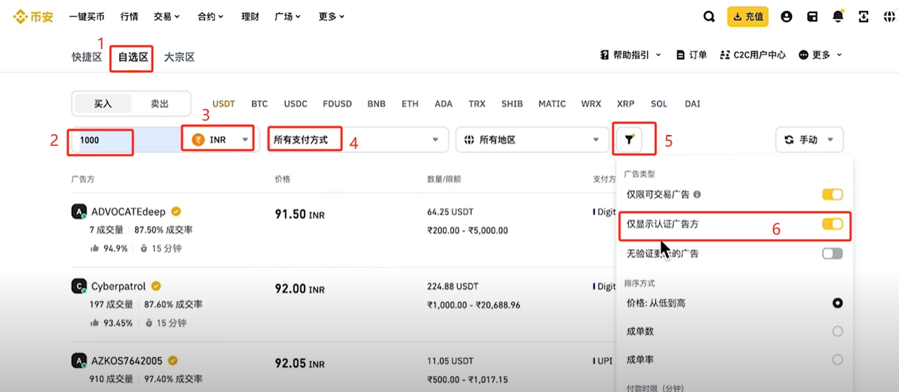899x392 pixels.
Task: Select SHIB coin tab
Action: coord(512,104)
